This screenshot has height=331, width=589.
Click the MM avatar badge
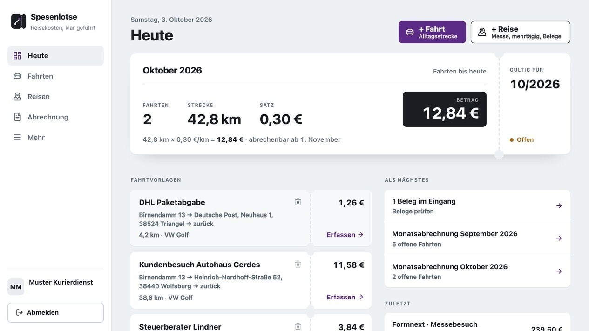tap(16, 287)
